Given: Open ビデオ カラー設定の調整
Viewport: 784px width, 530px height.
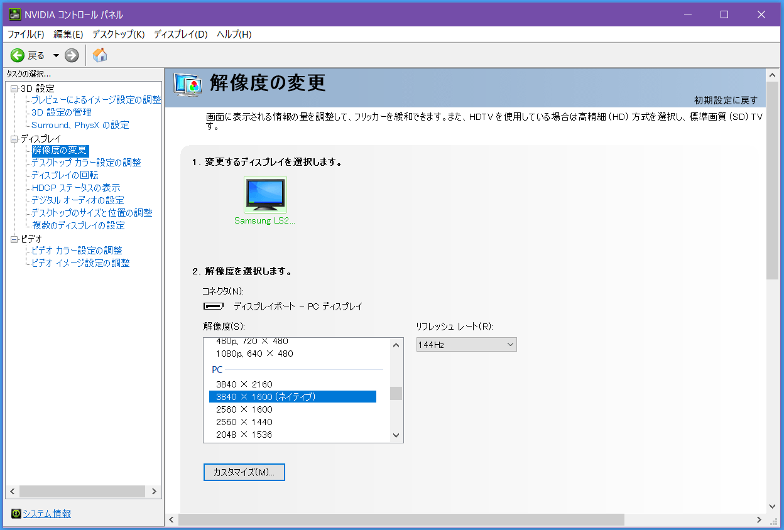Looking at the screenshot, I should coord(77,251).
